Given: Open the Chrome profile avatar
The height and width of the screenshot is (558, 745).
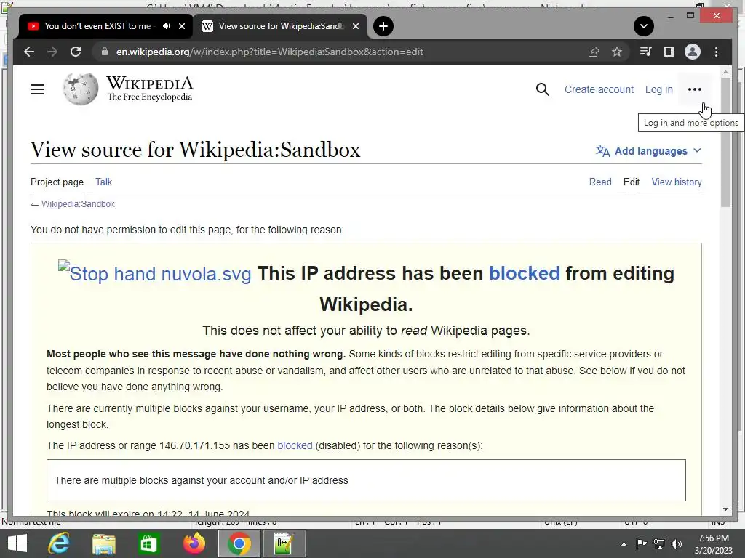Looking at the screenshot, I should coord(693,52).
